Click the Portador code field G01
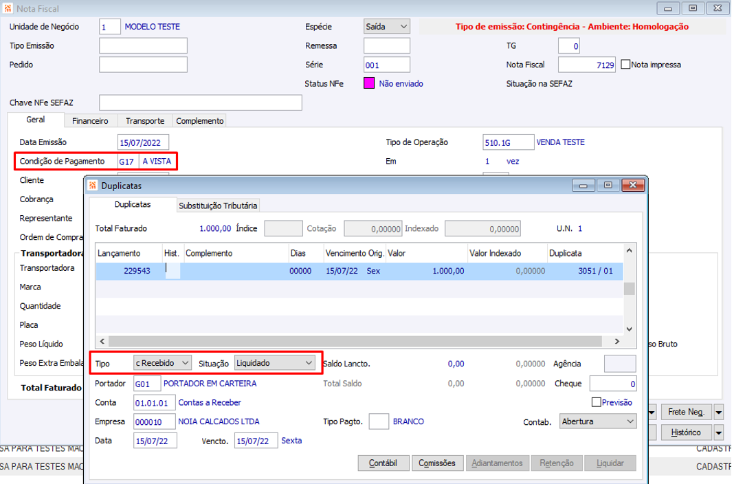734x484 pixels. [x=147, y=384]
